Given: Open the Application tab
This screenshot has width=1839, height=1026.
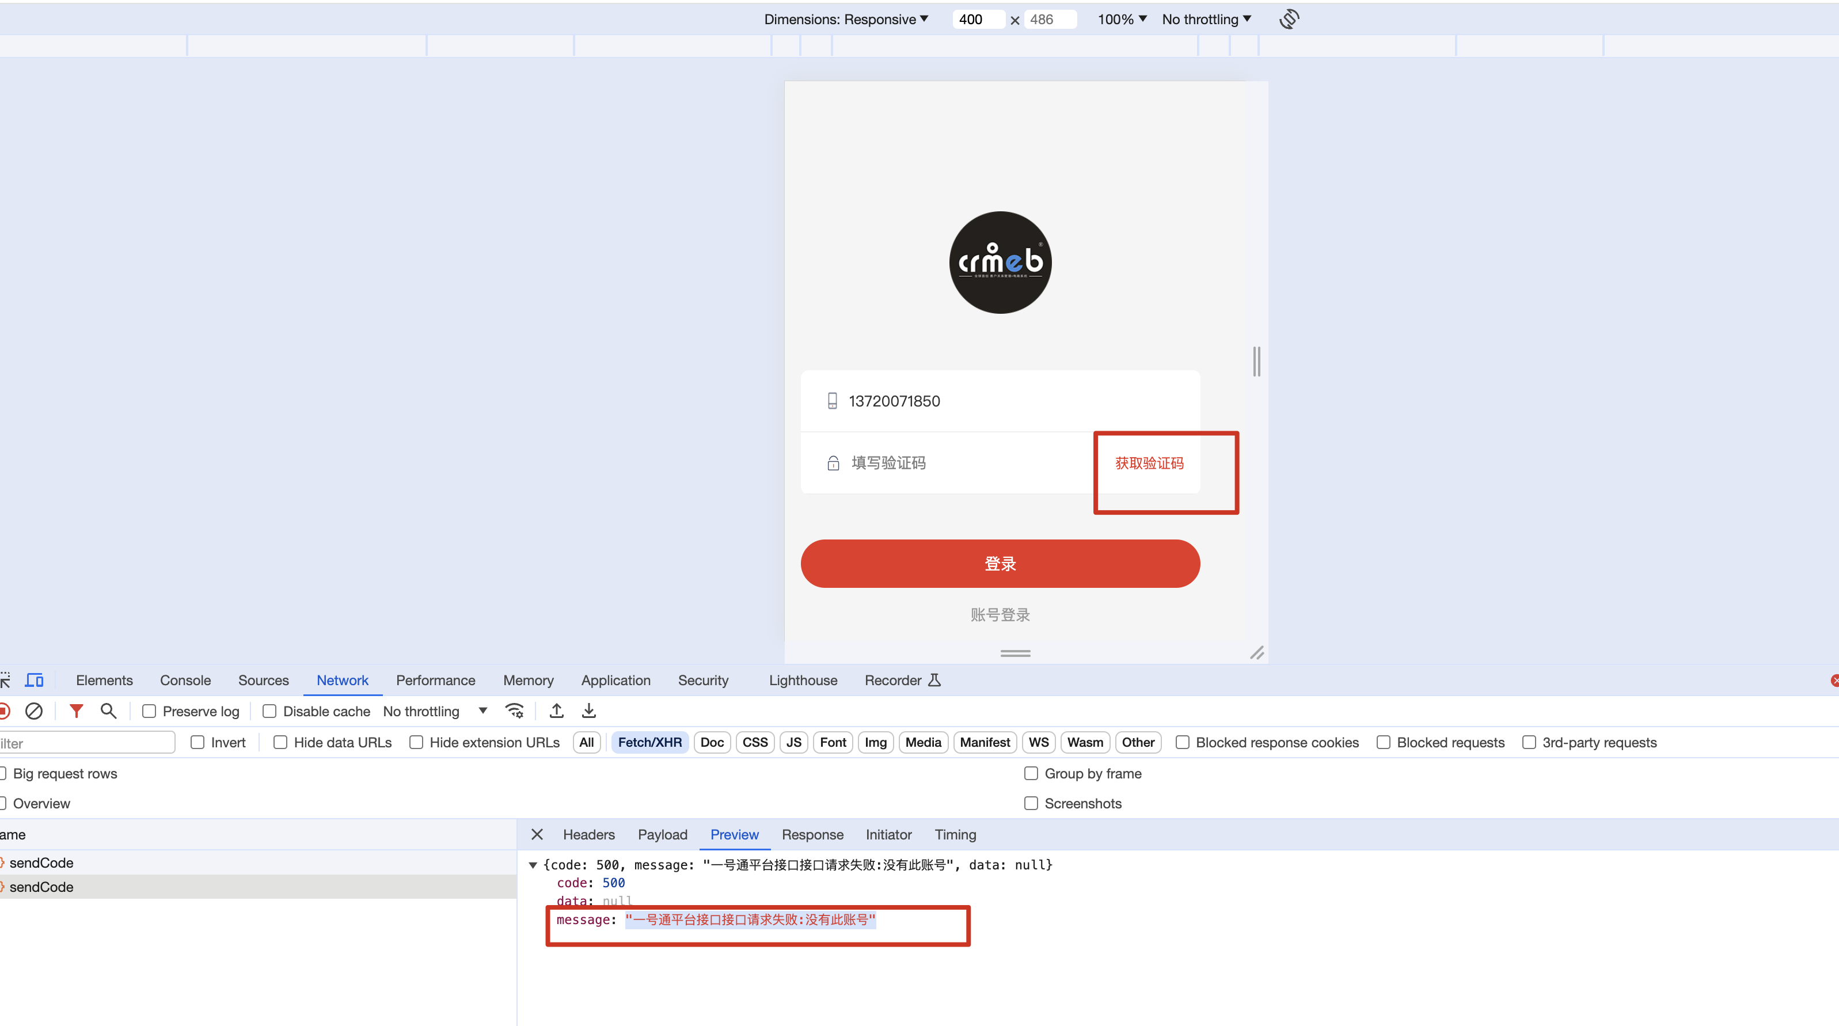Looking at the screenshot, I should tap(616, 680).
